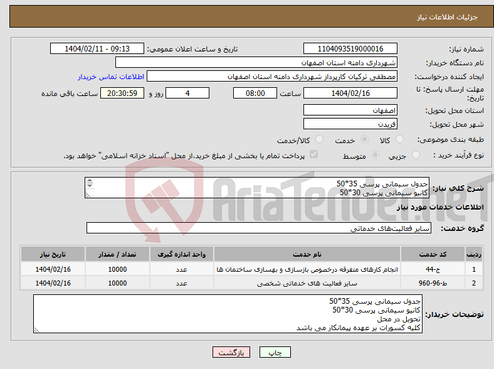Click the remaining time field 20:30:59
494x369 pixels.
(x=122, y=93)
